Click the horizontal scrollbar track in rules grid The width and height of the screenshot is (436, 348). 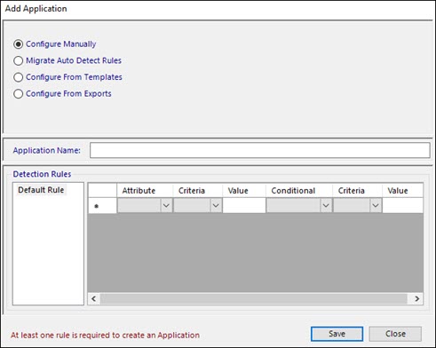click(x=254, y=298)
